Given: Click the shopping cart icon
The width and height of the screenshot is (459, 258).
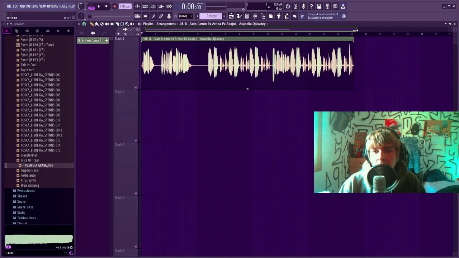Looking at the screenshot, I should click(302, 16).
